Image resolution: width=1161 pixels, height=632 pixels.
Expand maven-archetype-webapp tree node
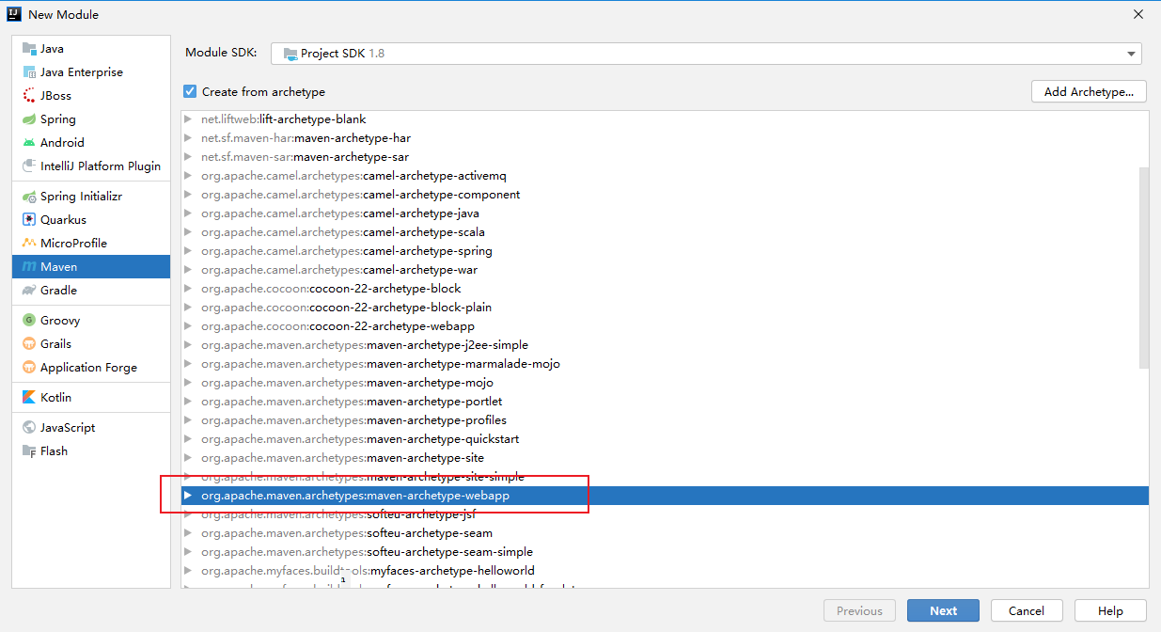(188, 496)
